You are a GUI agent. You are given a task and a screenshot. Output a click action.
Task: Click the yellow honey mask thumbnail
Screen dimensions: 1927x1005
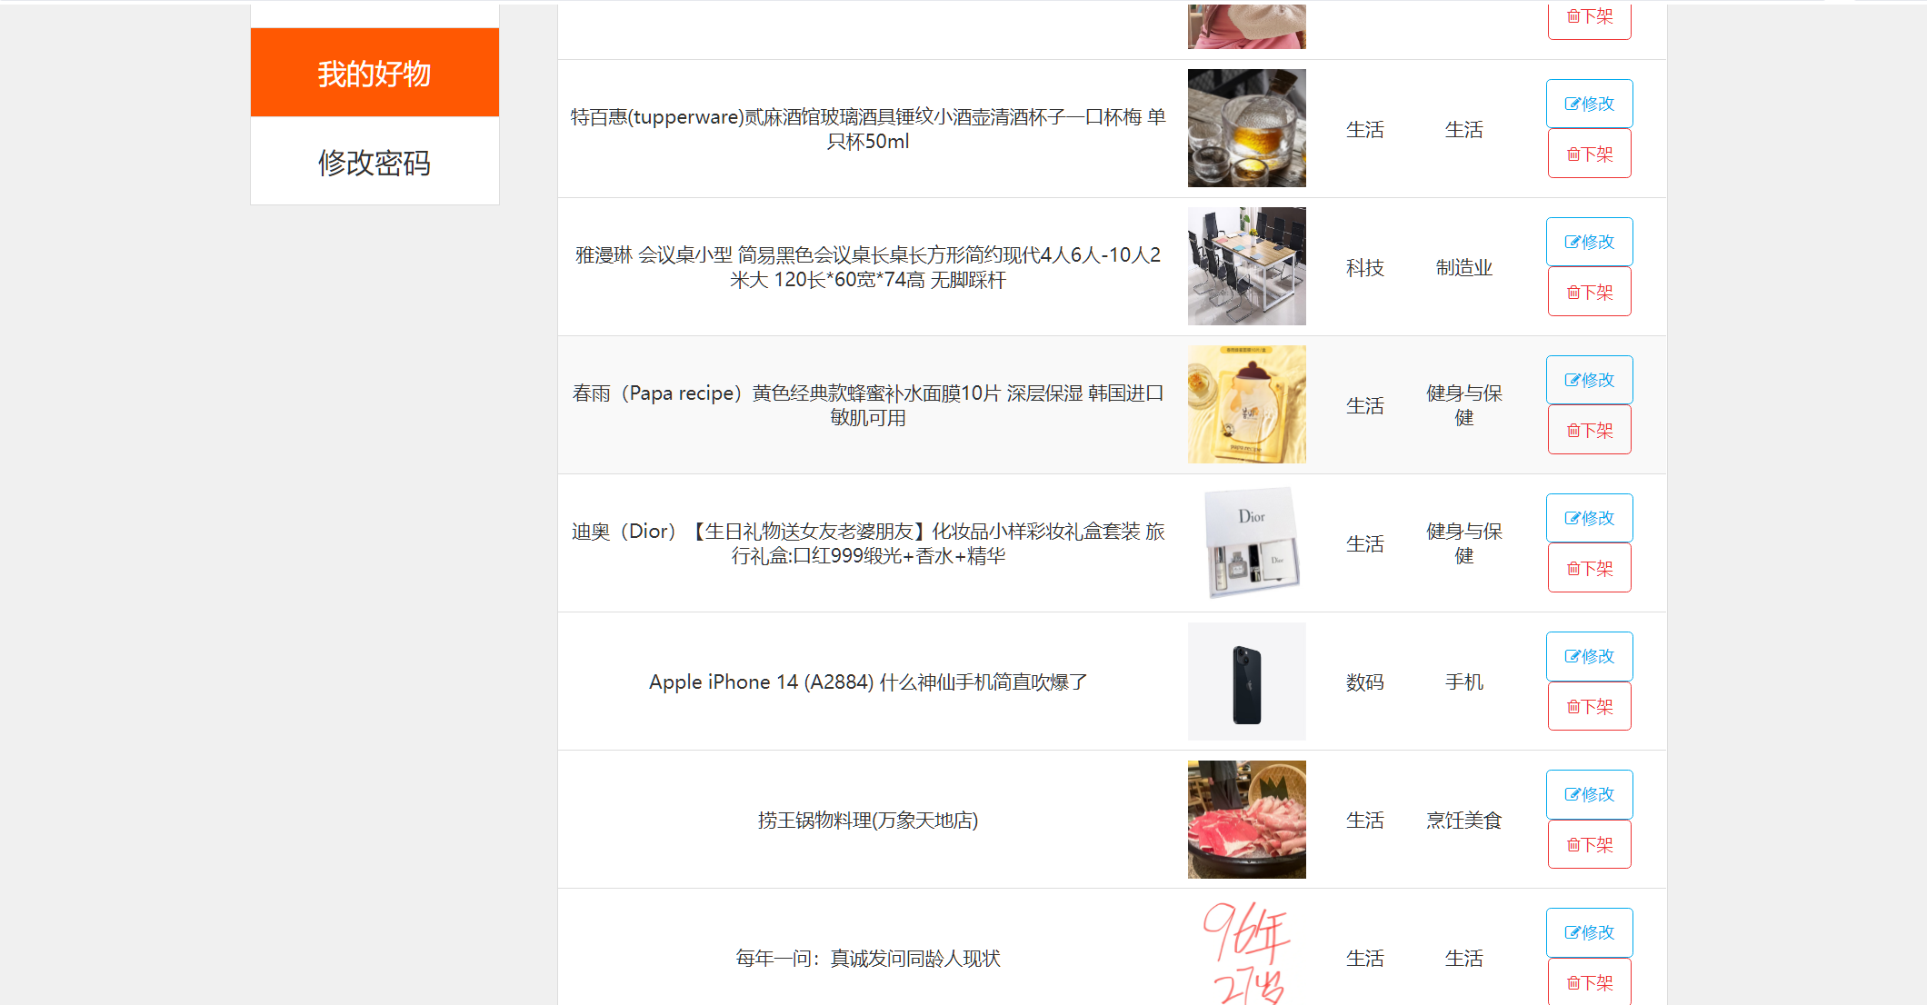point(1247,404)
